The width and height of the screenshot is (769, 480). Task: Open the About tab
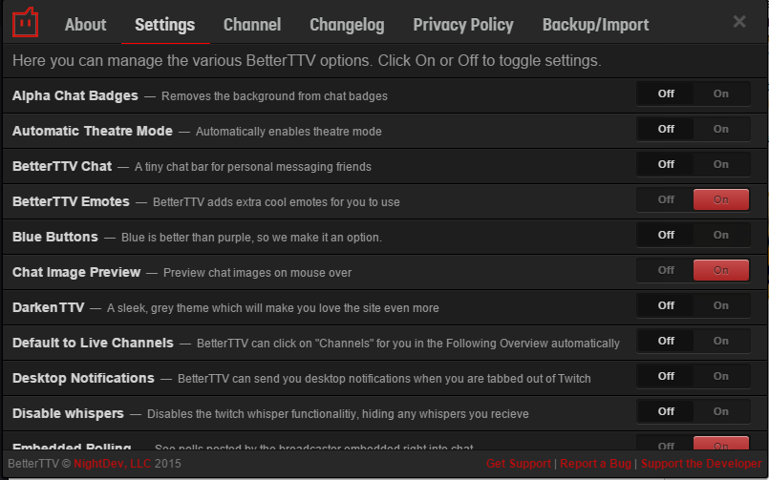click(x=85, y=25)
